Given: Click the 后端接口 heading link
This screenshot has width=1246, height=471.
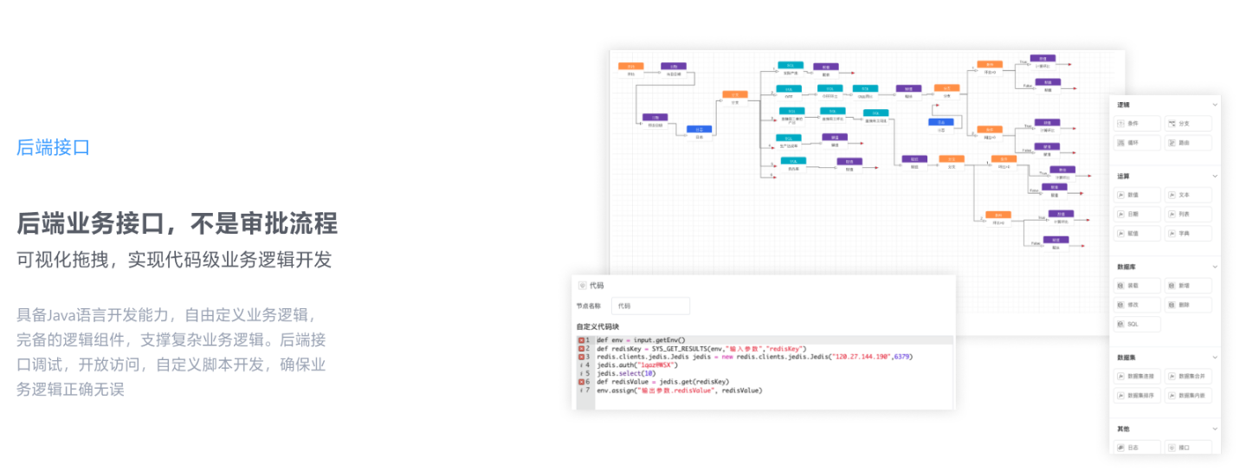Looking at the screenshot, I should (53, 148).
